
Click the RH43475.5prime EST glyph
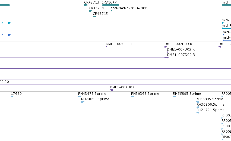[80, 96]
